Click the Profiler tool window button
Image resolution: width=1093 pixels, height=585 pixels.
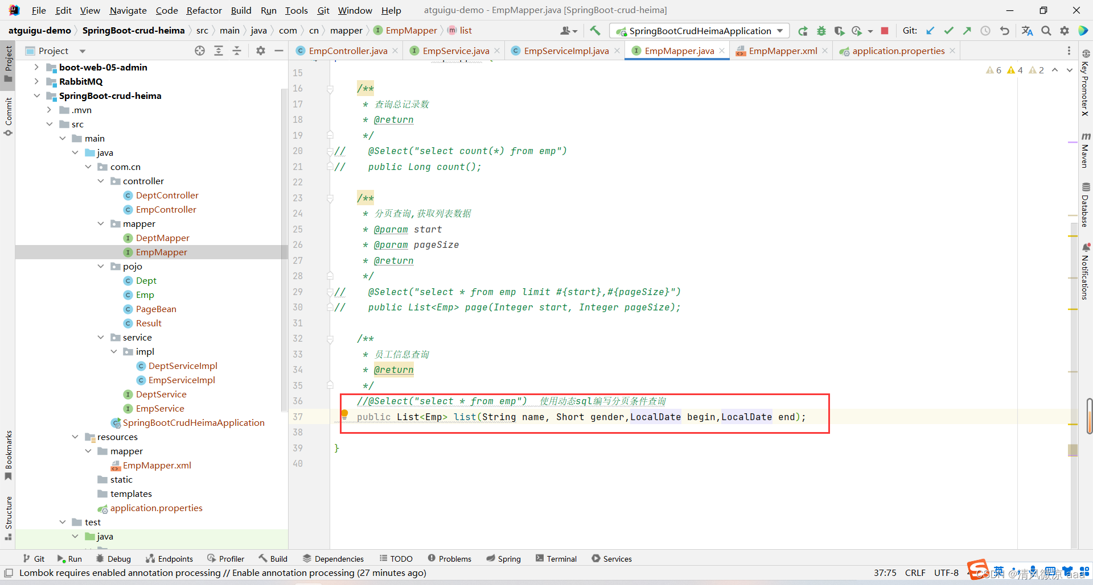pos(225,559)
